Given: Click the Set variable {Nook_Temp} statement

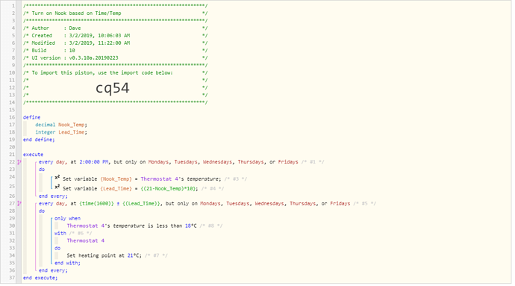Looking at the screenshot, I should point(142,178).
